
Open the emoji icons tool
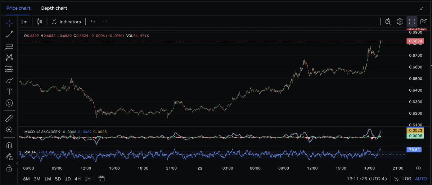pyautogui.click(x=9, y=103)
